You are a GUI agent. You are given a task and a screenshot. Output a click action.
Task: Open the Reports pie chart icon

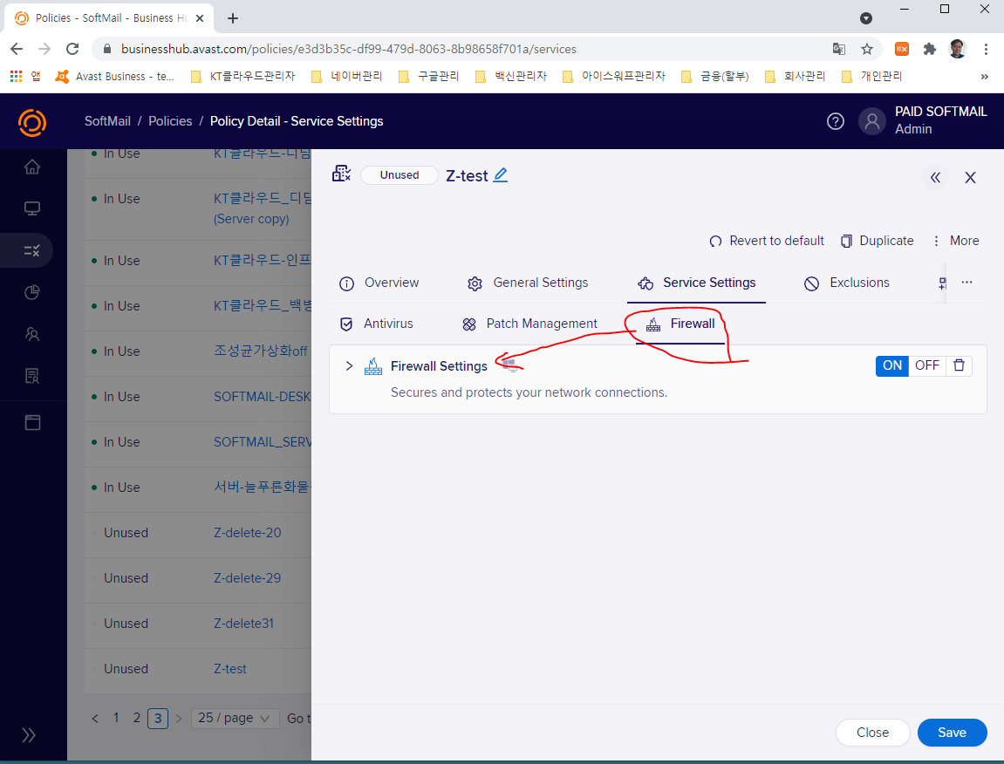point(32,292)
